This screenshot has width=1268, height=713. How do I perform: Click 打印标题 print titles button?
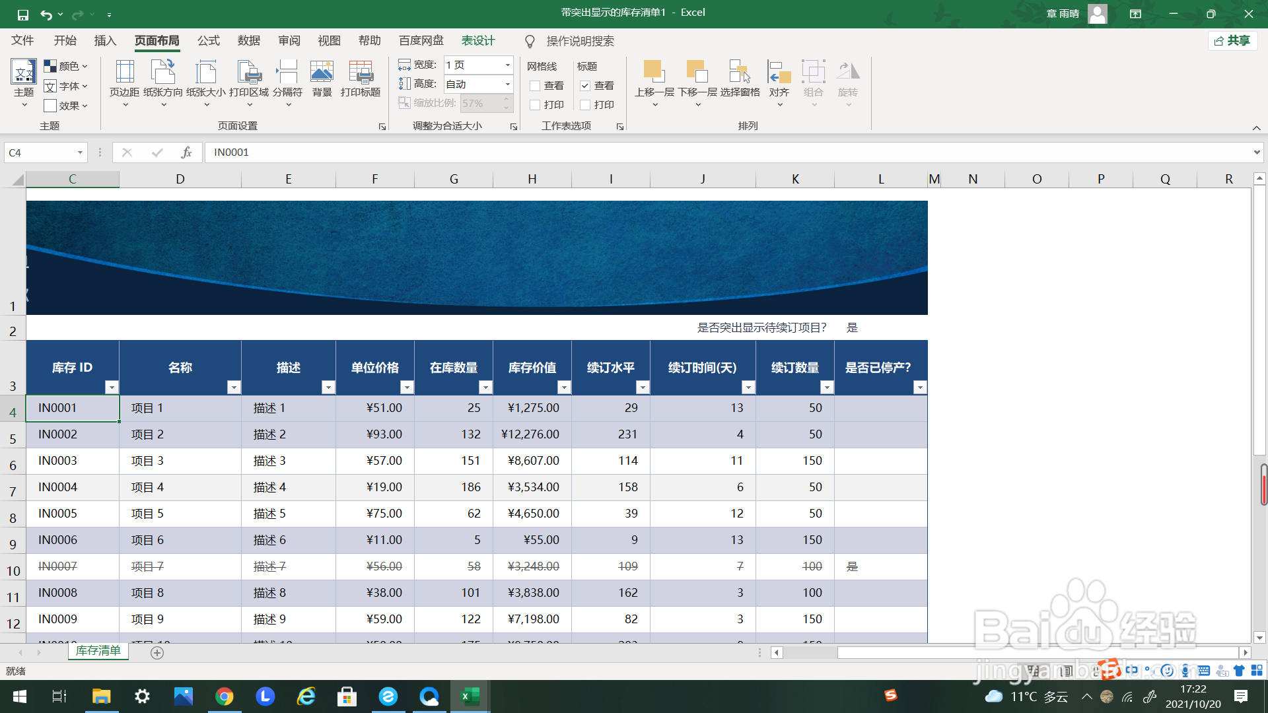361,79
